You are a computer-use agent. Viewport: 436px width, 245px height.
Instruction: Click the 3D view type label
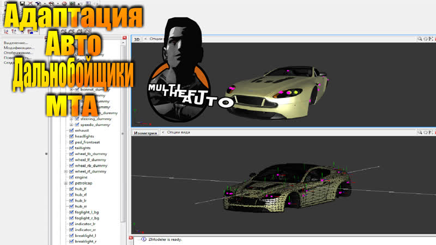coord(137,39)
